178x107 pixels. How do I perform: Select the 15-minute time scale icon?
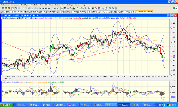[34, 8]
